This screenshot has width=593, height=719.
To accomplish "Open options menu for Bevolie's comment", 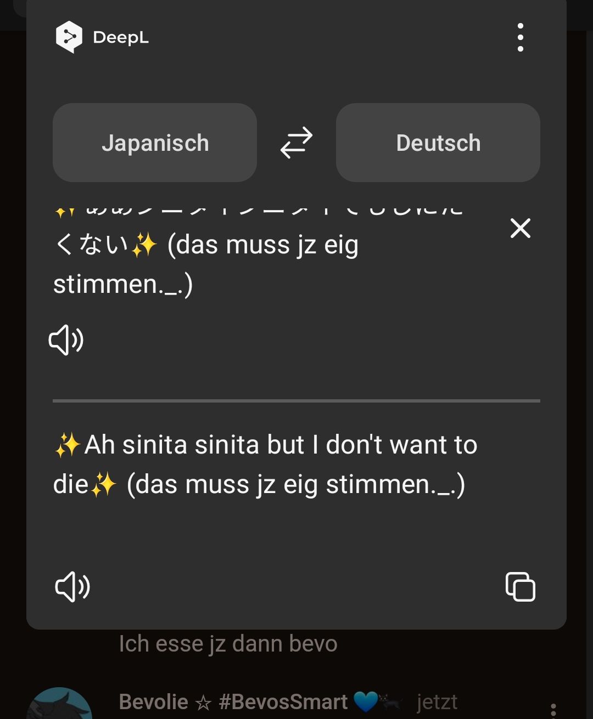I will click(553, 711).
